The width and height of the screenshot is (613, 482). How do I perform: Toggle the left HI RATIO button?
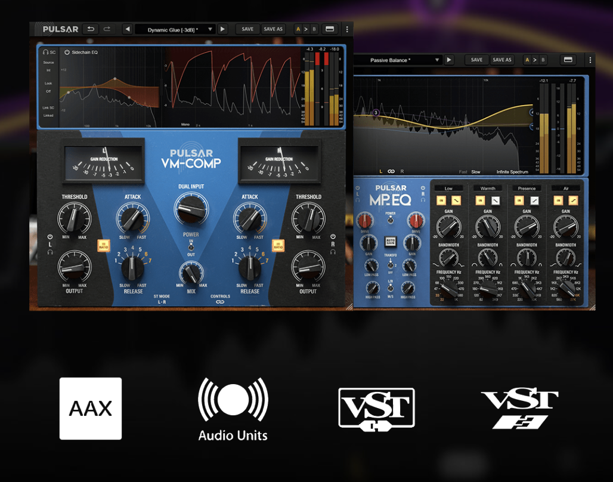pos(104,246)
